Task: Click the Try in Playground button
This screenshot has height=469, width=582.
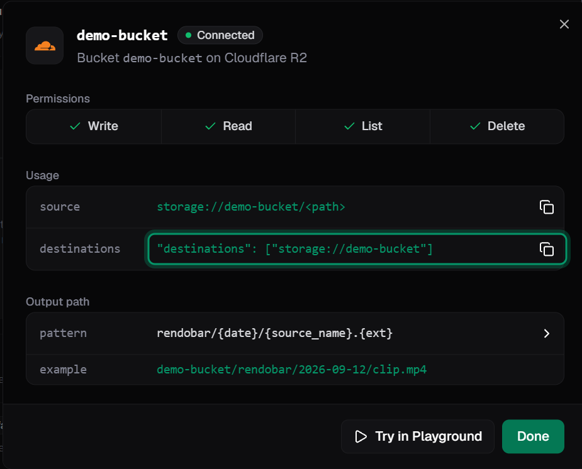Action: [418, 436]
